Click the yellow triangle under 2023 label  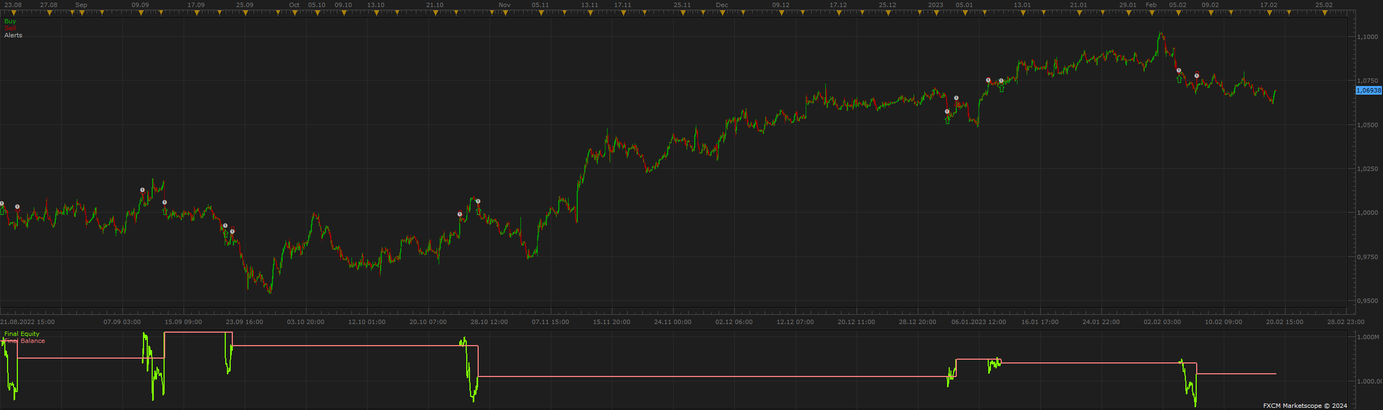(x=936, y=13)
